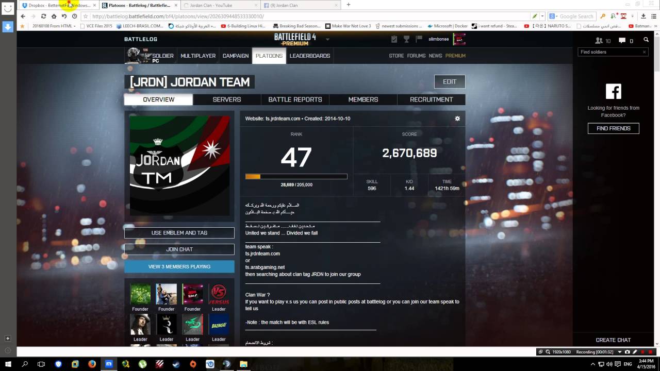The width and height of the screenshot is (660, 371).
Task: Open the VCE Files 2015 bookmark
Action: (x=96, y=26)
